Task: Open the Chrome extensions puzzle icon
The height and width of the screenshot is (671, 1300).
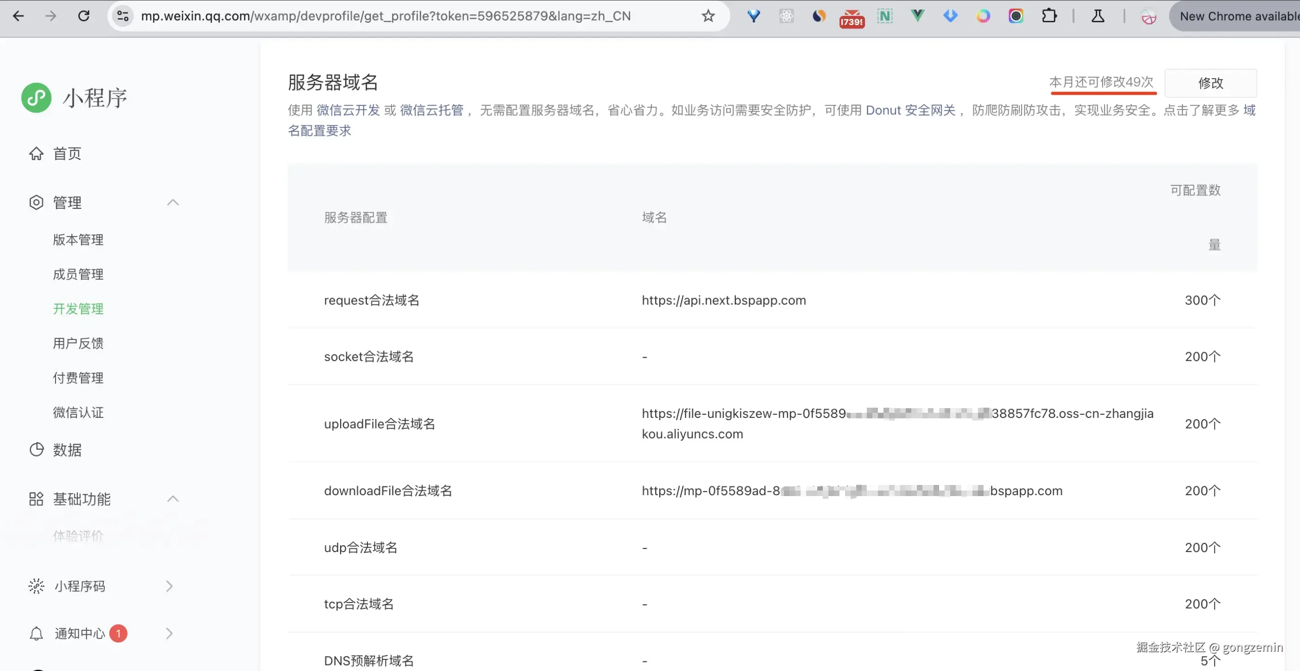Action: click(x=1049, y=16)
